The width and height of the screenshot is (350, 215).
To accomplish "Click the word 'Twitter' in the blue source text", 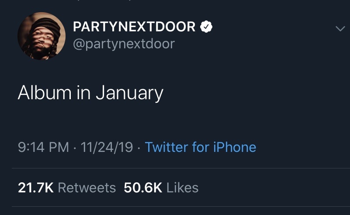I will click(166, 147).
